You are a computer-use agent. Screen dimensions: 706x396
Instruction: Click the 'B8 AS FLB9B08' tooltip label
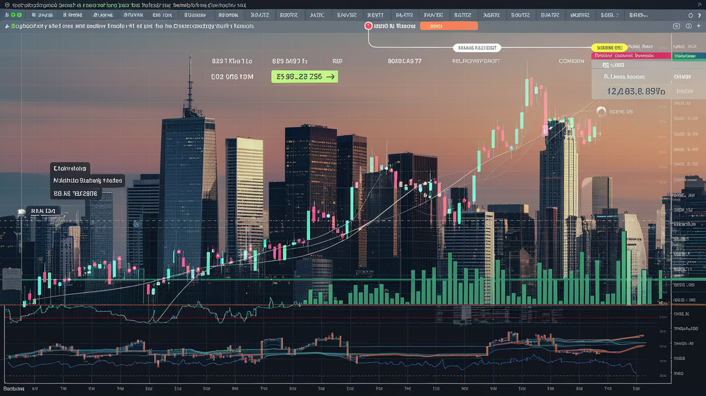75,193
